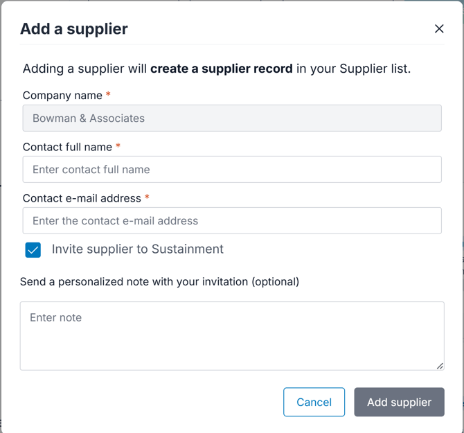Close the Add a supplier dialog

(x=439, y=28)
